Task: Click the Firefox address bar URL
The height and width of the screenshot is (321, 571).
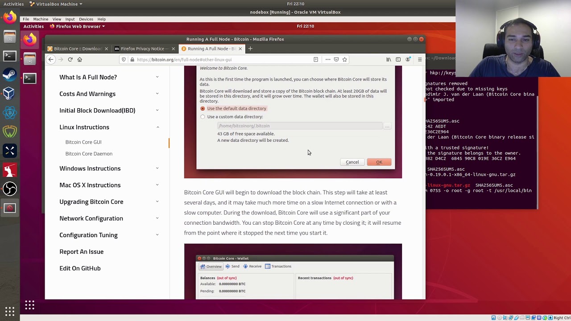Action: tap(184, 59)
